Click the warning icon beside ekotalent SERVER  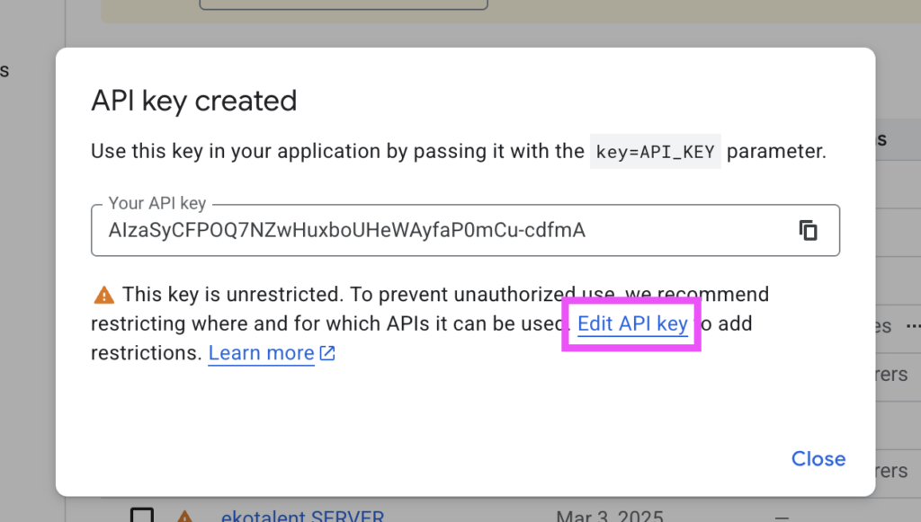pos(184,518)
